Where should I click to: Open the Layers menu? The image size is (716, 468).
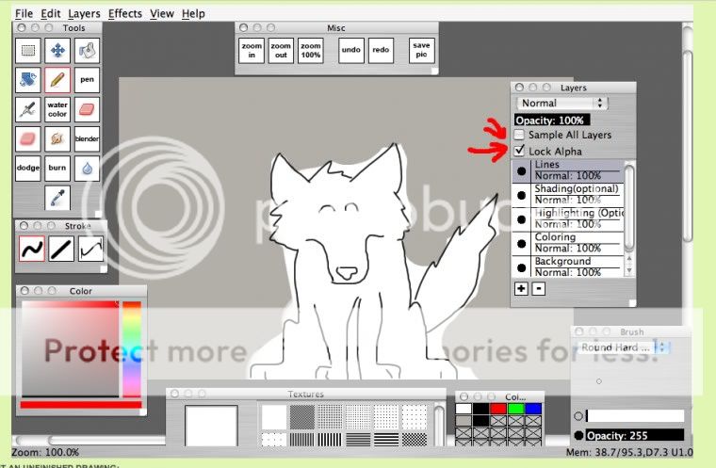84,14
